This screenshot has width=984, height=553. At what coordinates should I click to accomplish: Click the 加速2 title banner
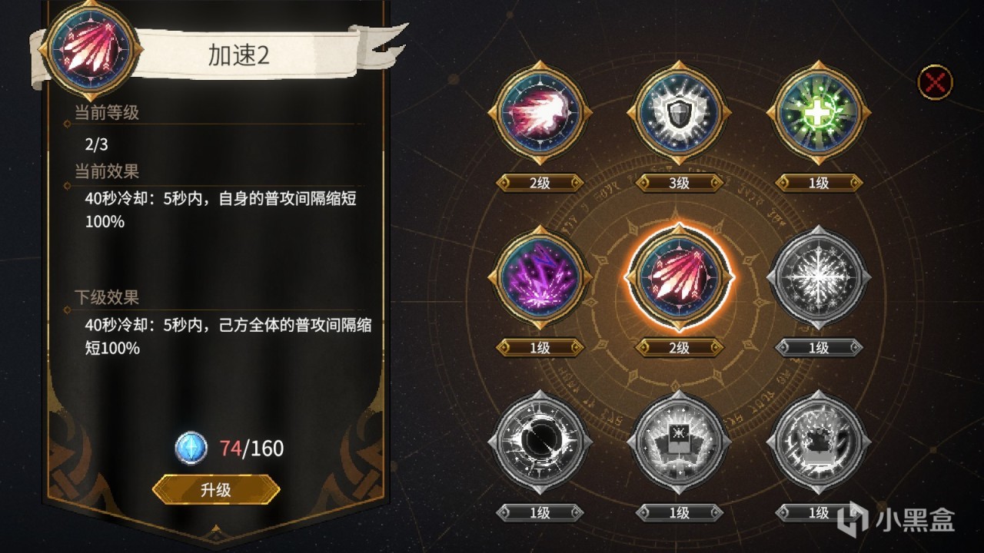point(239,55)
